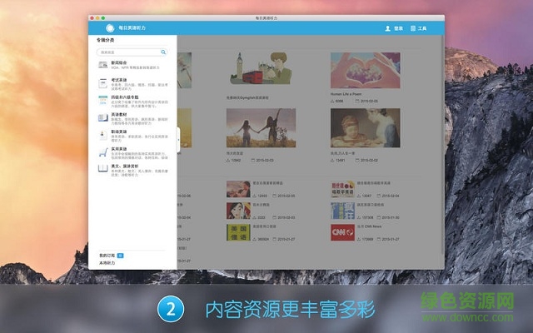Image resolution: width=533 pixels, height=333 pixels.
Task: Click the vertical scrollbar at window right edge
Action: pyautogui.click(x=442, y=147)
